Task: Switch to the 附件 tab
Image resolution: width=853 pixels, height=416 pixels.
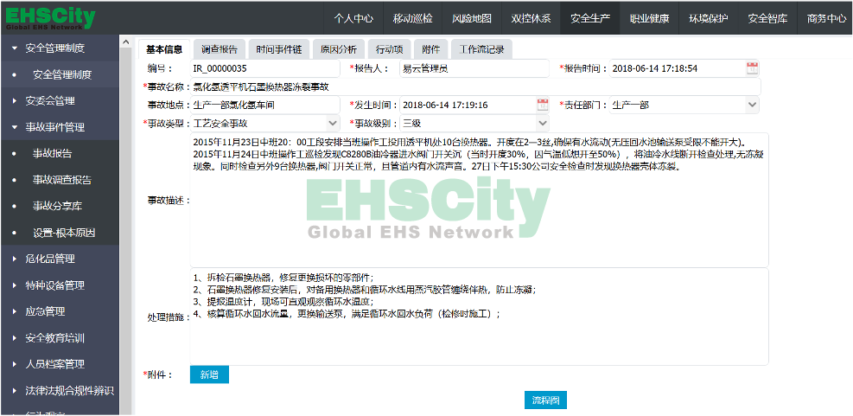Action: [431, 49]
